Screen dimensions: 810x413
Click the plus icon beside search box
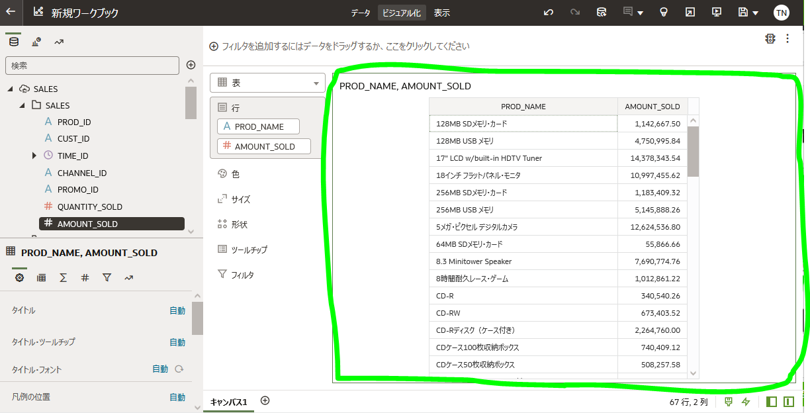point(191,65)
